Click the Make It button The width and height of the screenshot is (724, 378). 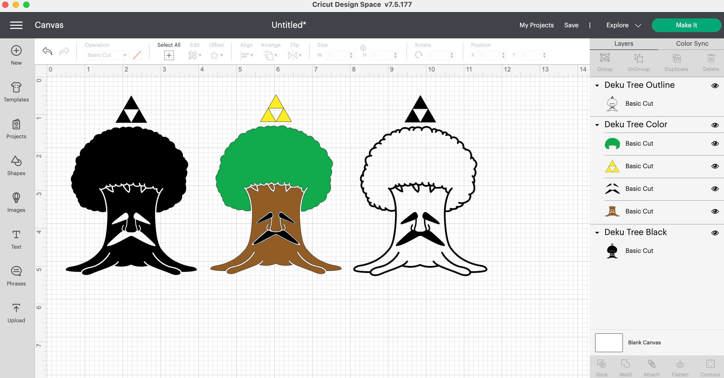tap(686, 25)
